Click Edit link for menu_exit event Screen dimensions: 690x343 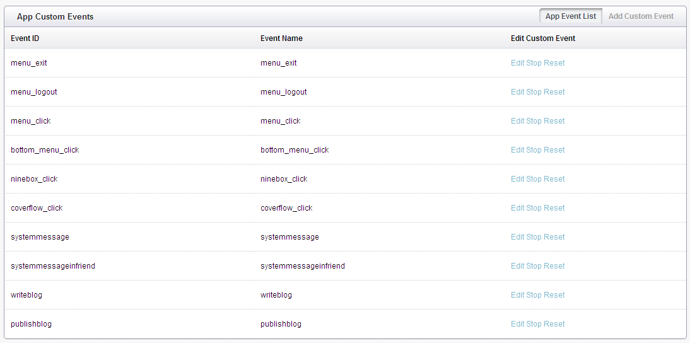517,63
